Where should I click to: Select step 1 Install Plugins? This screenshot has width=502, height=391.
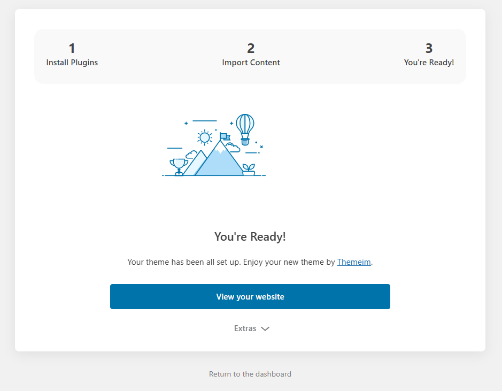72,55
